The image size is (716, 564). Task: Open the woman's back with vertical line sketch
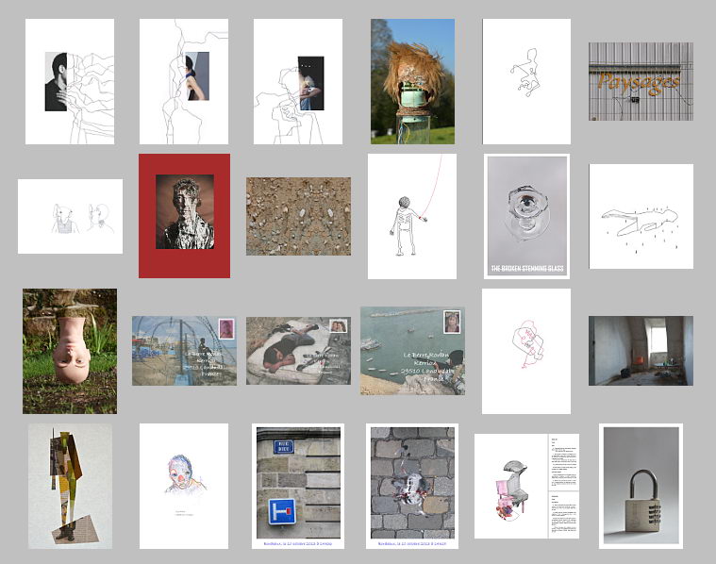point(184,81)
